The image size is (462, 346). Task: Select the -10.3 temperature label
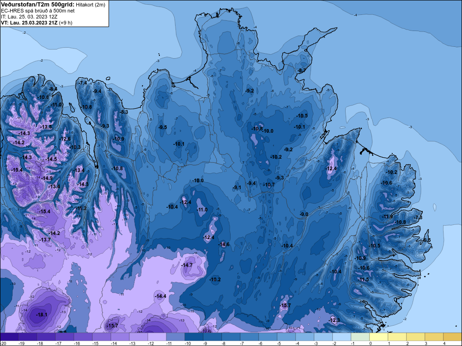pos(74,147)
